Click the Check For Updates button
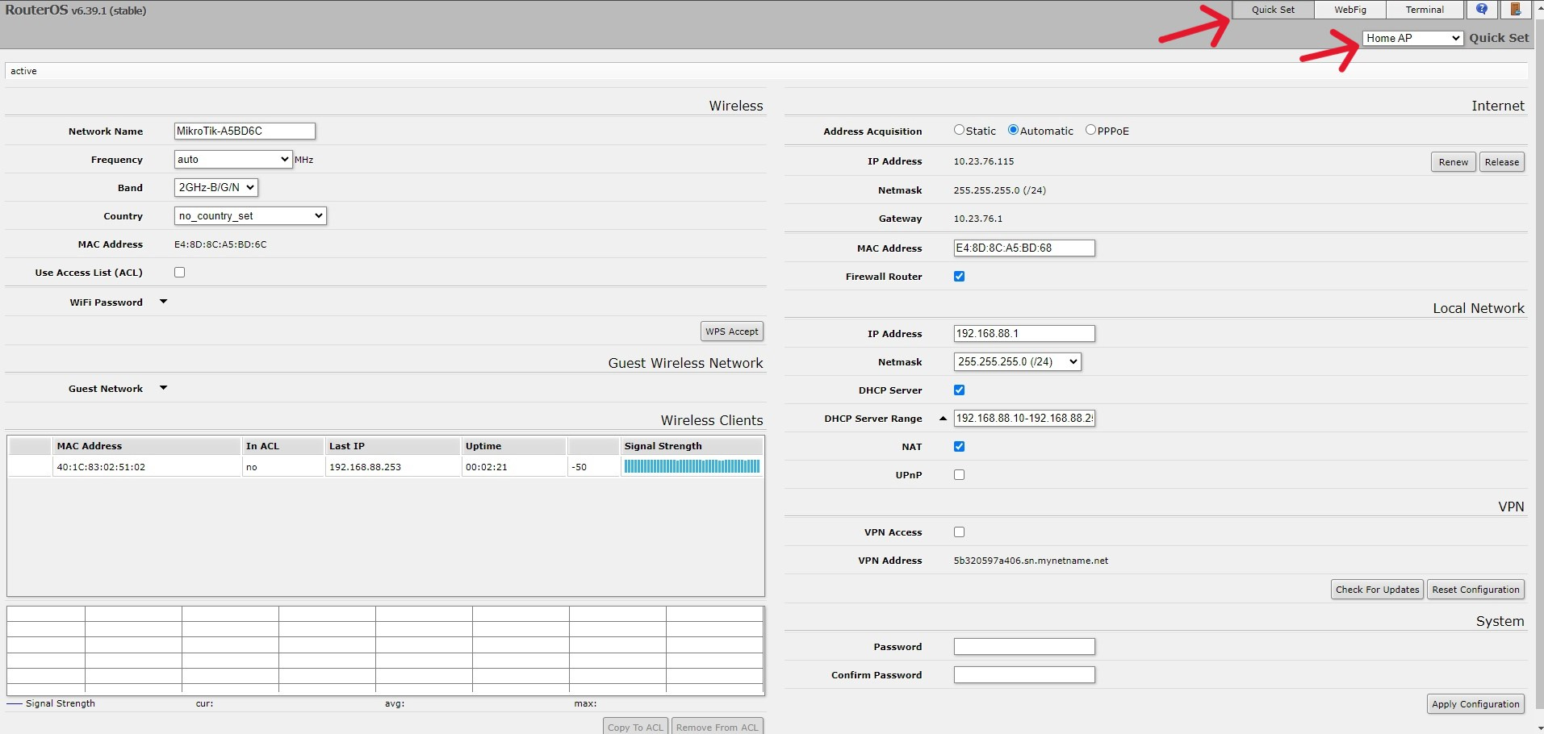Viewport: 1544px width, 734px height. coord(1376,590)
